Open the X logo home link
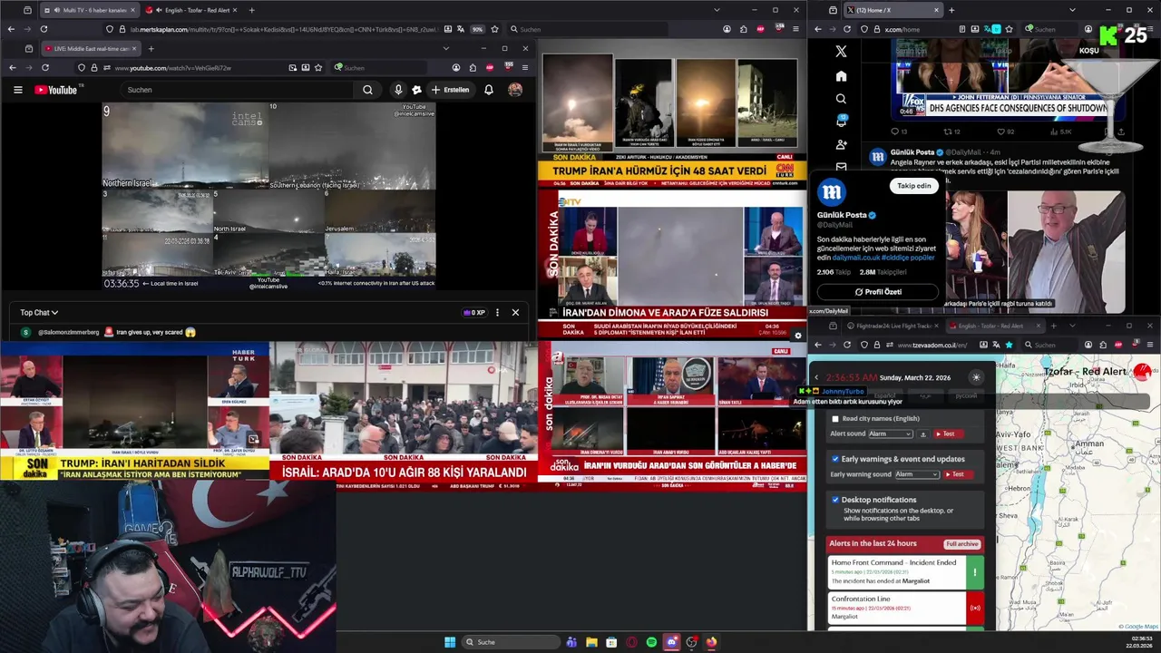Image resolution: width=1161 pixels, height=653 pixels. 841,52
